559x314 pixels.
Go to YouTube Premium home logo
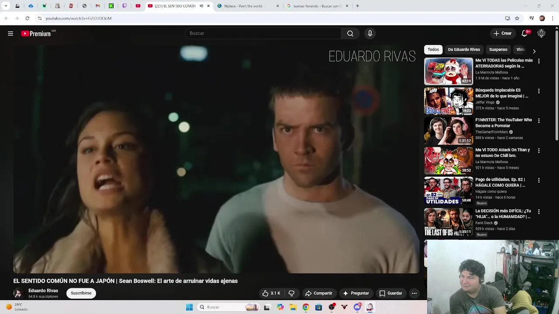click(x=36, y=34)
